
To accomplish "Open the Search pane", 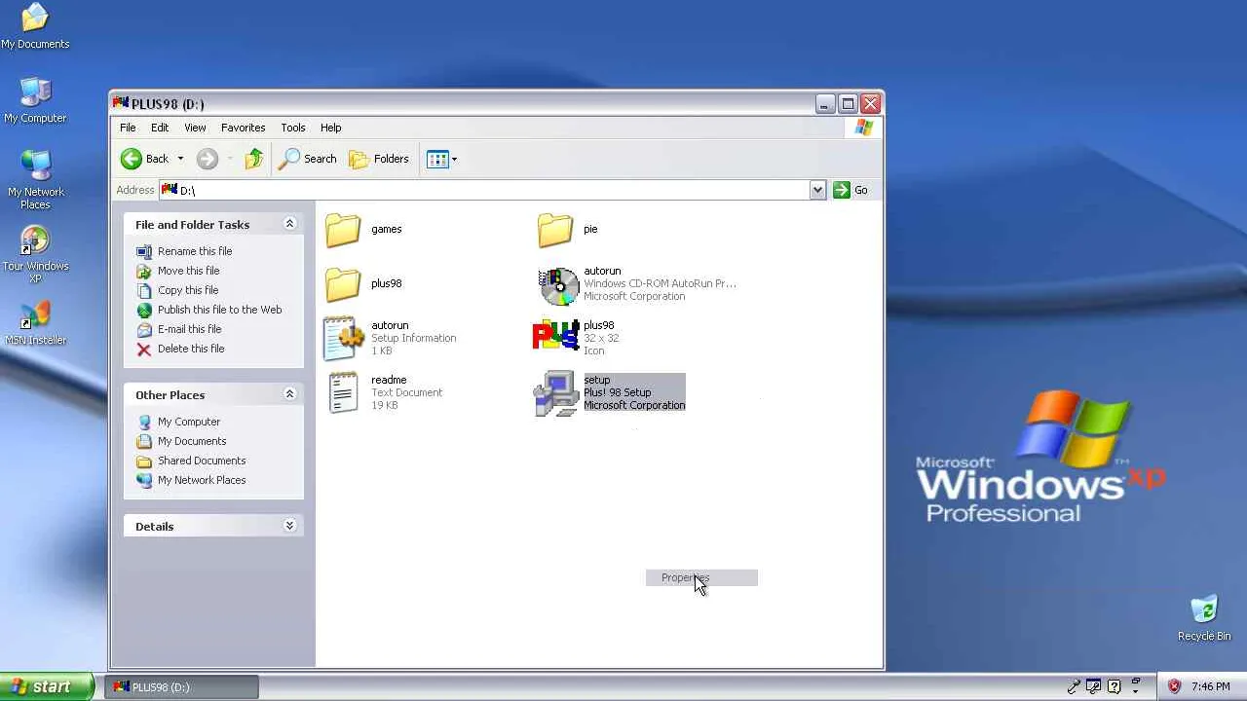I will [308, 159].
